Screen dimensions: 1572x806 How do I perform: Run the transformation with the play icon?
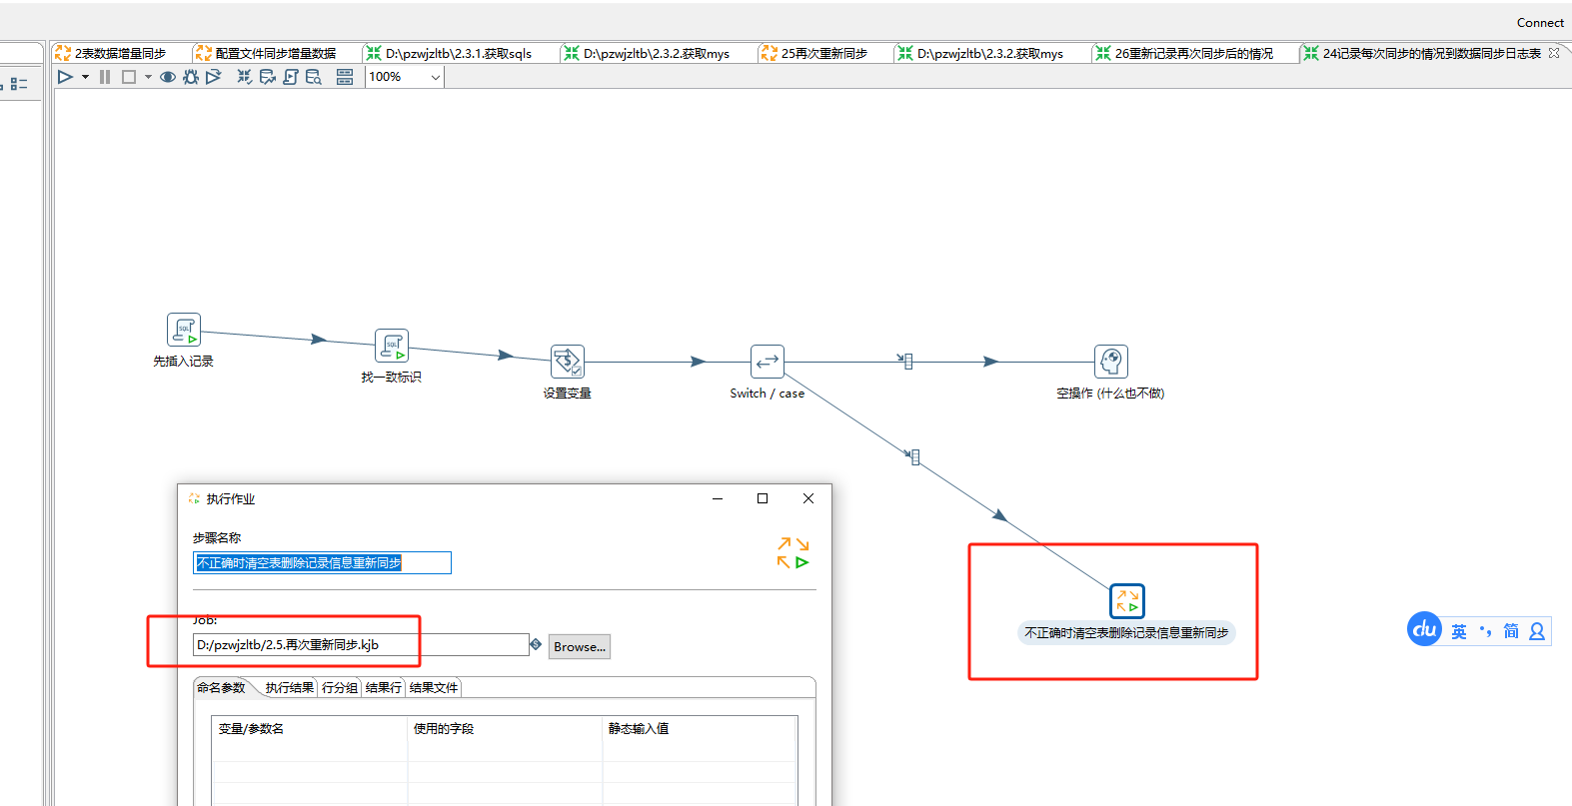click(x=65, y=77)
